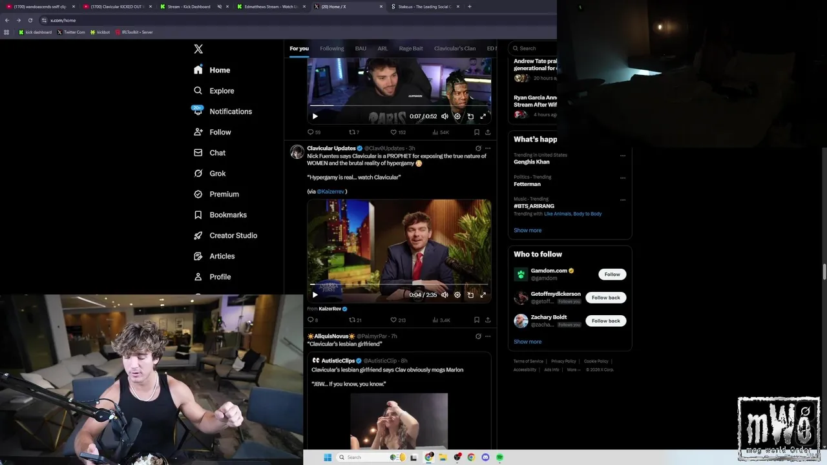Share the Clavicular Updates post
Screen dimensions: 827x465
click(488, 320)
